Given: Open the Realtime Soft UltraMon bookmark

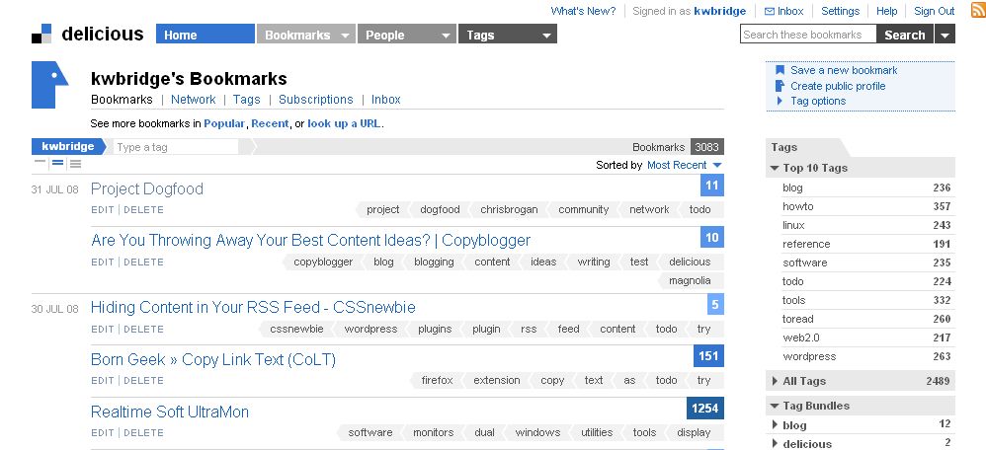Looking at the screenshot, I should [170, 412].
